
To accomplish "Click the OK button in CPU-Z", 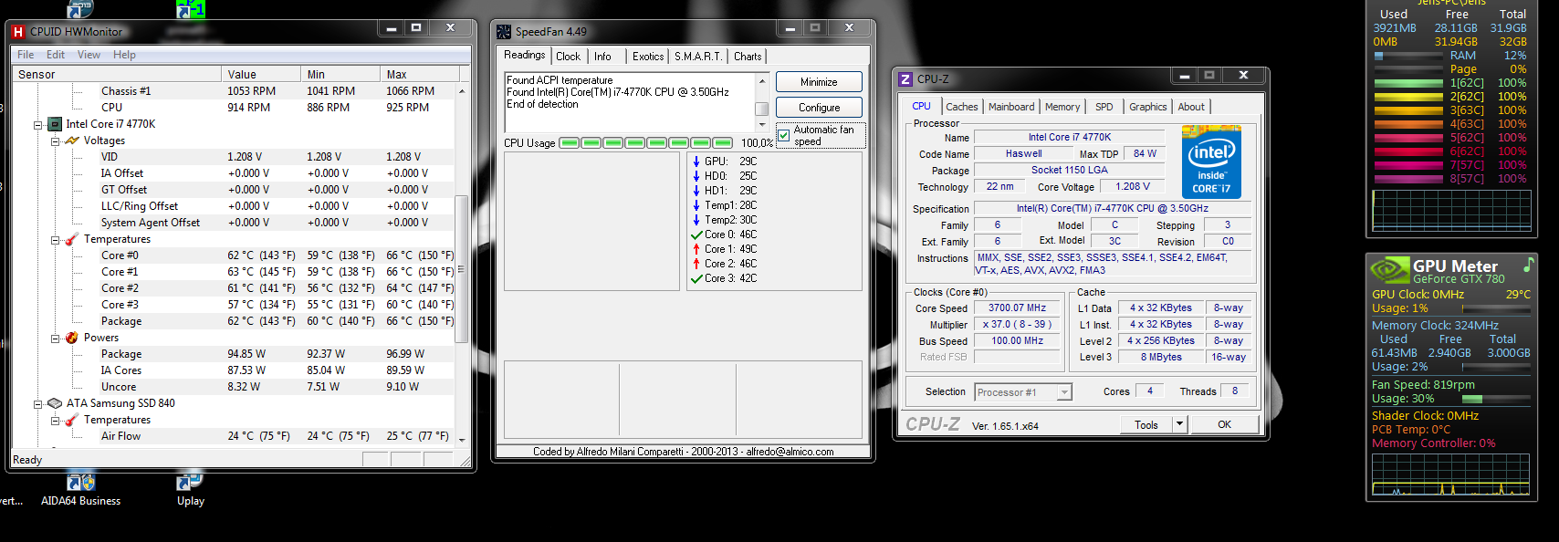I will [x=1224, y=424].
